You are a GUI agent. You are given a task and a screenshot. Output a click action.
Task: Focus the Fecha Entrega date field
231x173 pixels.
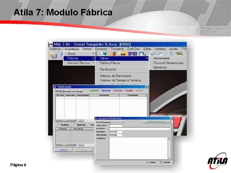click(116, 135)
